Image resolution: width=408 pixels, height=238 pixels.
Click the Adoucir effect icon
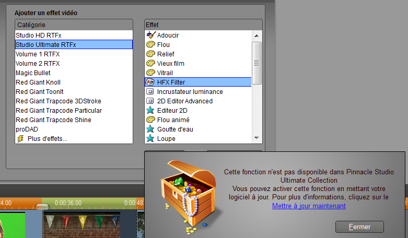(x=151, y=35)
